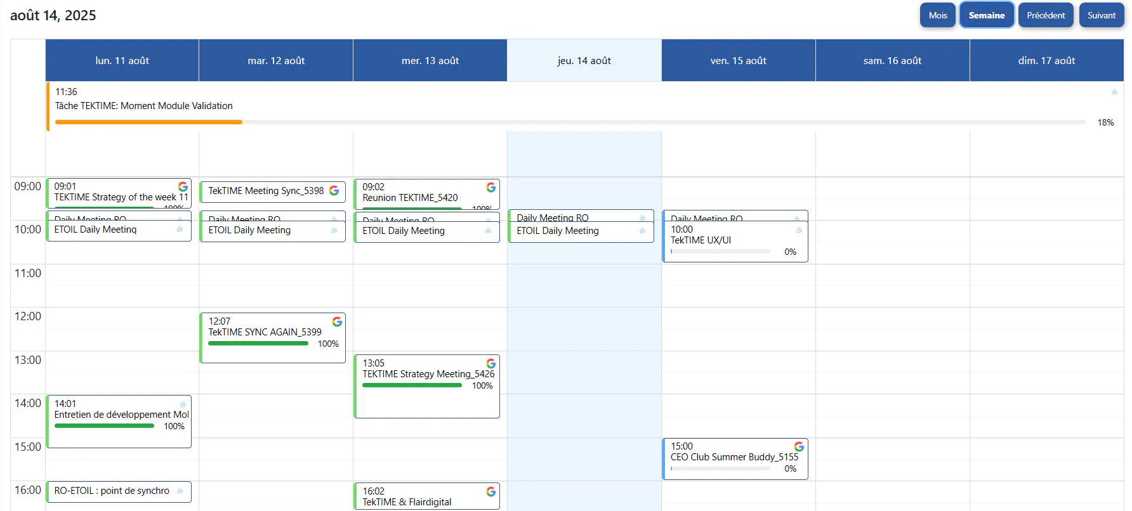Click Google icon on TekTIME Meeting Sync_5398
This screenshot has width=1132, height=511.
tap(334, 190)
